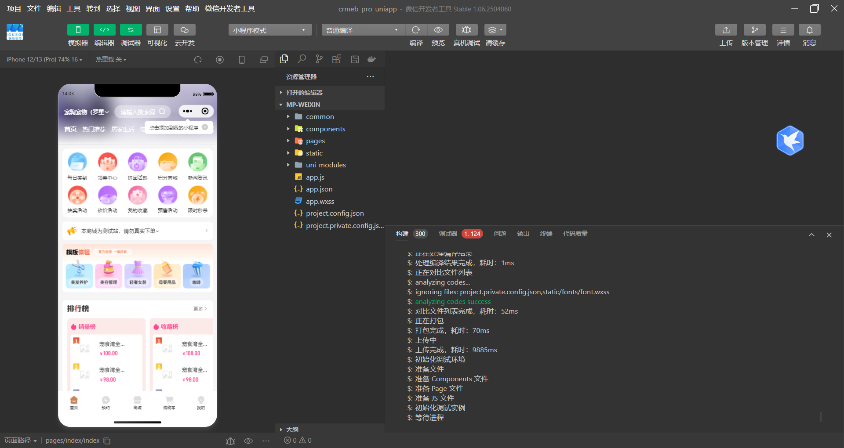Click the real device debug (真机调试) icon

point(466,30)
